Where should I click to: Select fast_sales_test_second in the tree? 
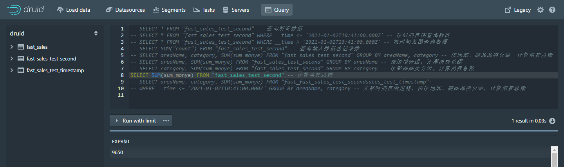pyautogui.click(x=51, y=59)
